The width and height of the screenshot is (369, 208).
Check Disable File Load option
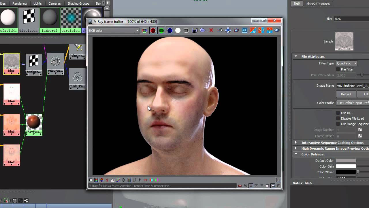[338, 118]
